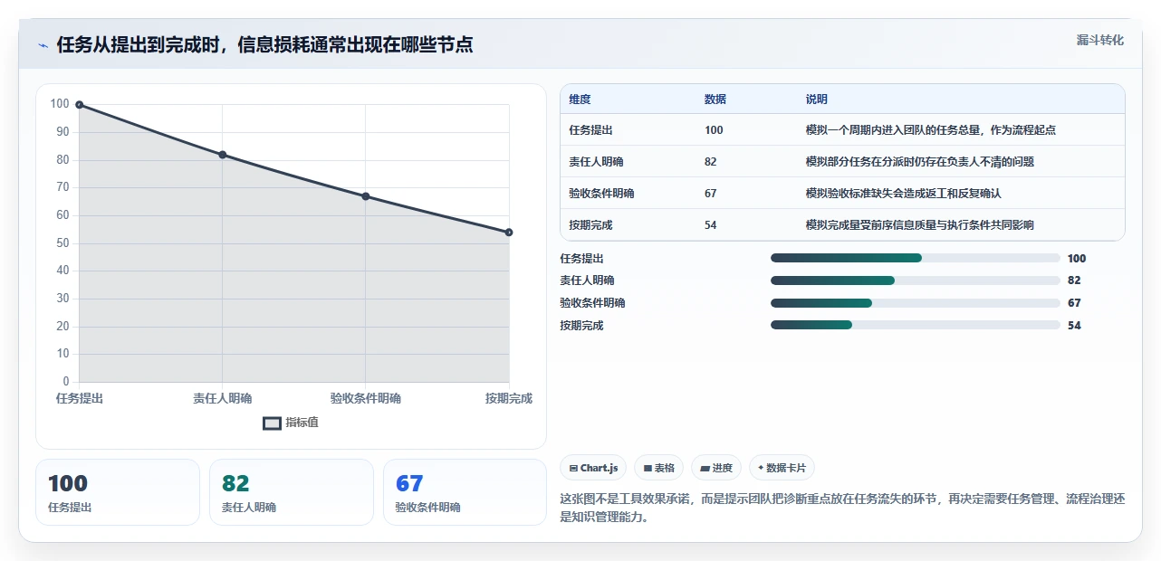This screenshot has height=561, width=1161.
Task: Click the 验收条件明确 cell in the table
Action: tap(601, 194)
